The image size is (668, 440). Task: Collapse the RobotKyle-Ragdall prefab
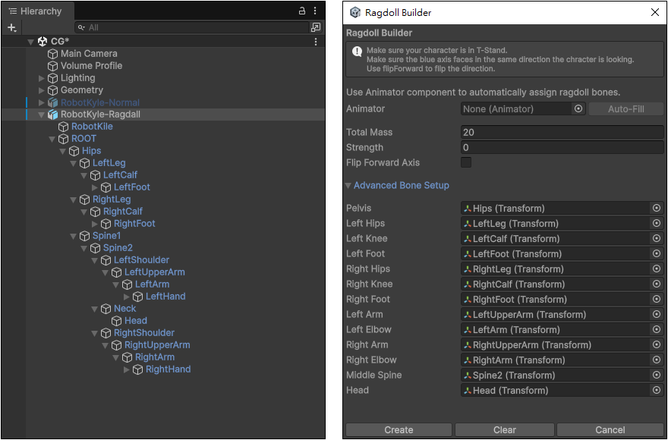pyautogui.click(x=41, y=115)
